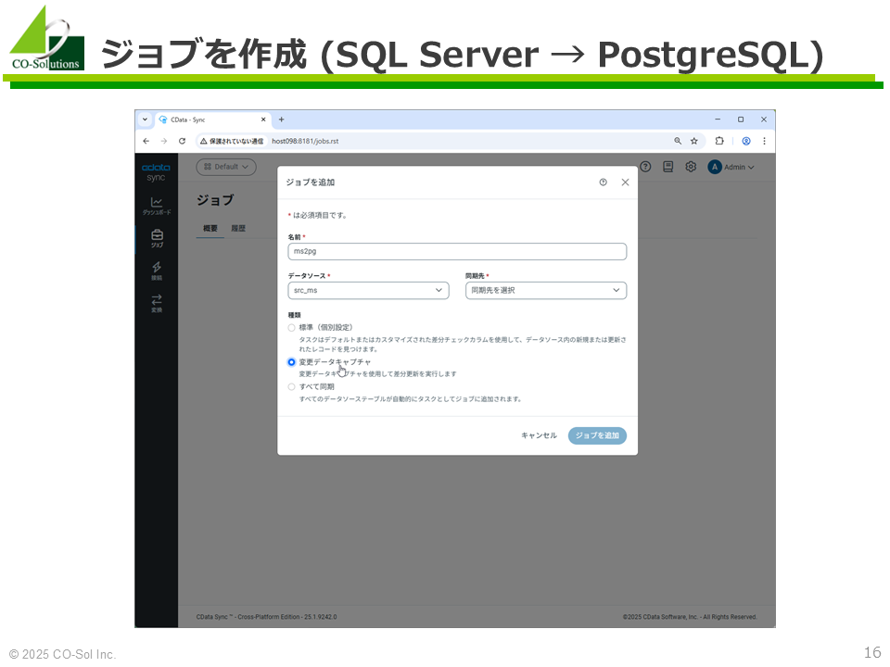Open a new browser tab with the plus
Viewport: 890px width, 667px height.
pyautogui.click(x=282, y=120)
